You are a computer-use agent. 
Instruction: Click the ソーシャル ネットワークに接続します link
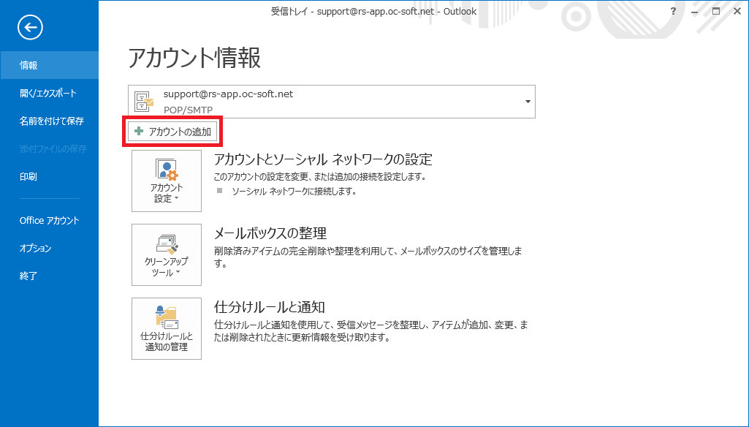(x=294, y=192)
